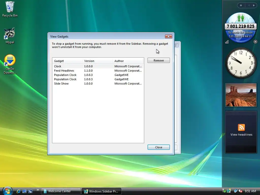
Task: Select the Slide Show gadget row
Action: click(98, 84)
